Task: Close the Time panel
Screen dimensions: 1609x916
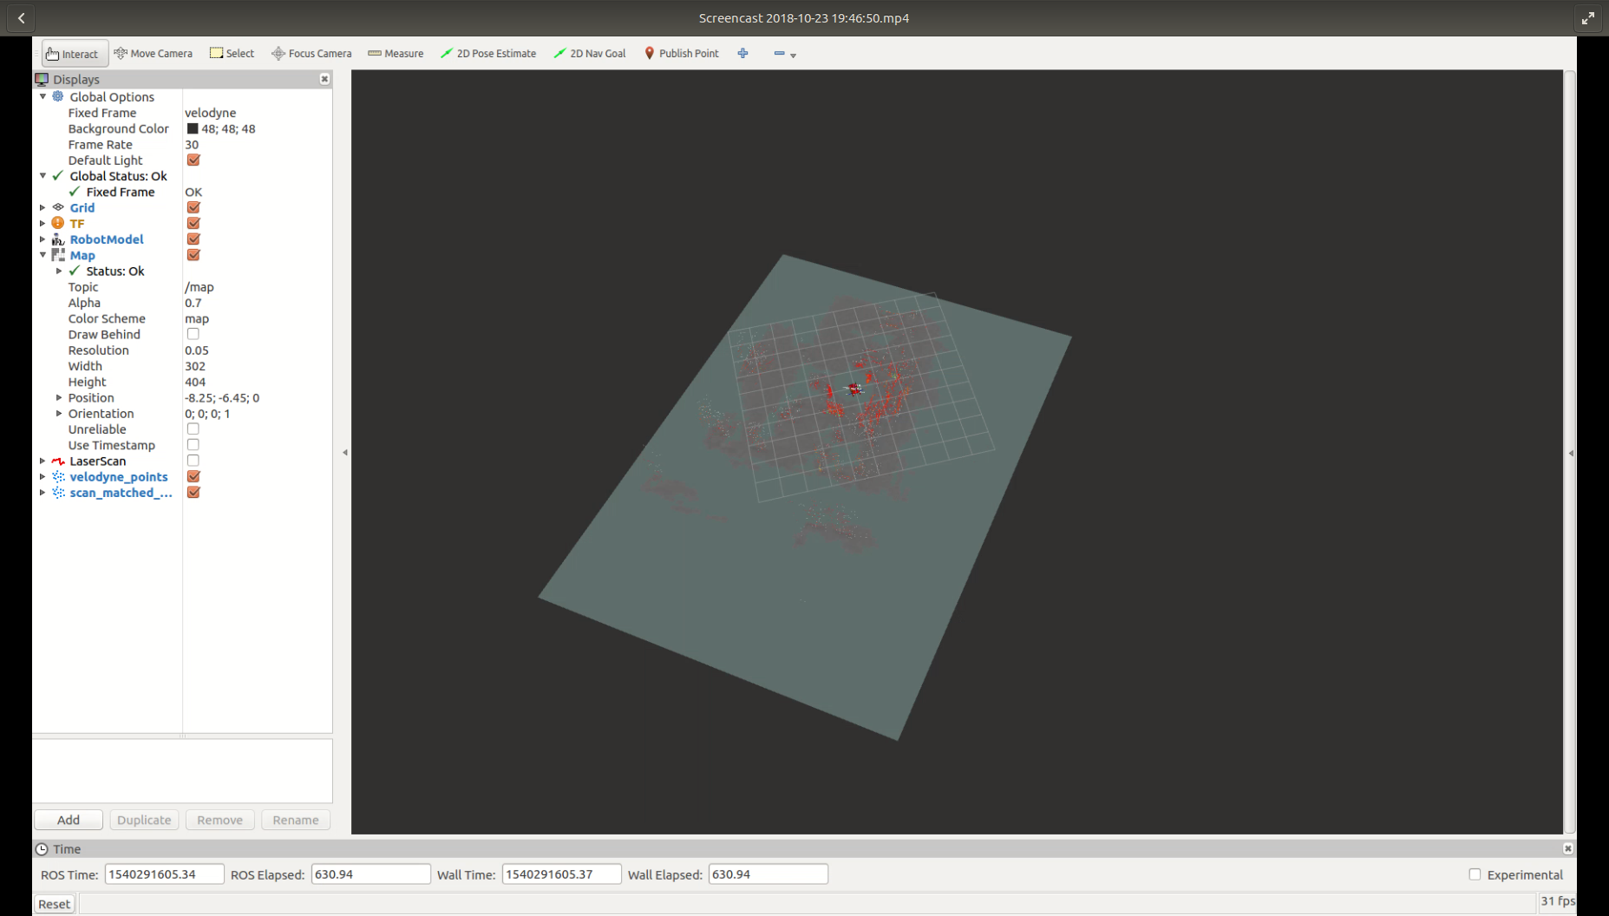Action: coord(1568,848)
